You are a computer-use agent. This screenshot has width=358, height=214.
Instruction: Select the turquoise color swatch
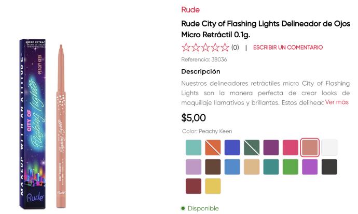[x=194, y=148]
